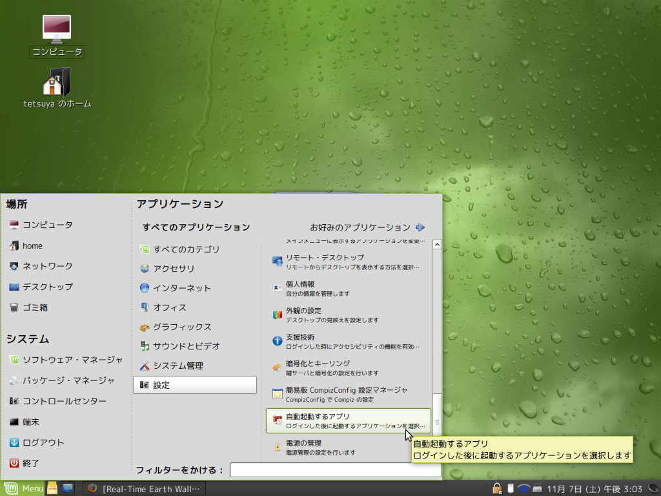This screenshot has width=661, height=496.
Task: Open the tetsuya のホーム desktop icon
Action: click(57, 88)
